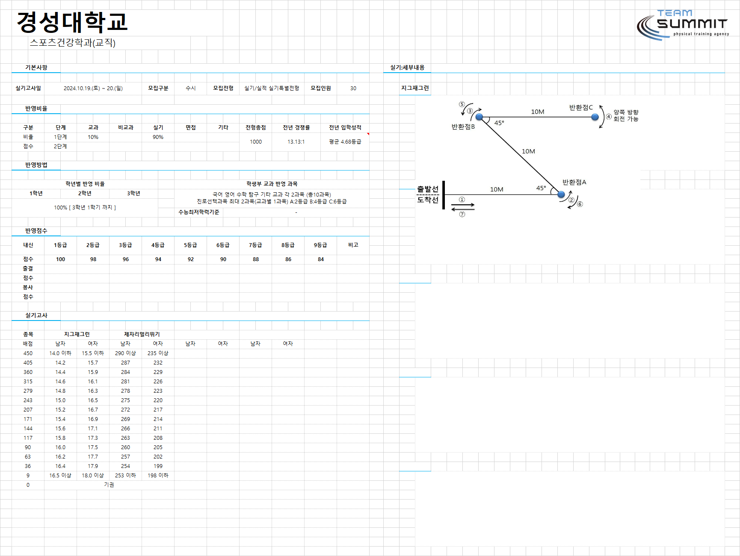The image size is (740, 556).
Task: Click the Team Summit logo
Action: [683, 25]
